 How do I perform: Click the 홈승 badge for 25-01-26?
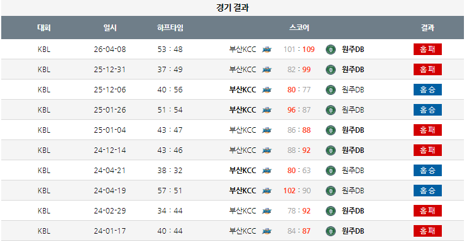point(427,110)
